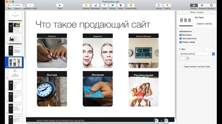
Task: Select slide 2 thumbnail in navigator
Action: [x=15, y=28]
